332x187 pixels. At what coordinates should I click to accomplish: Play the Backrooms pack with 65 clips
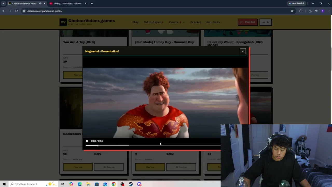tap(78, 167)
